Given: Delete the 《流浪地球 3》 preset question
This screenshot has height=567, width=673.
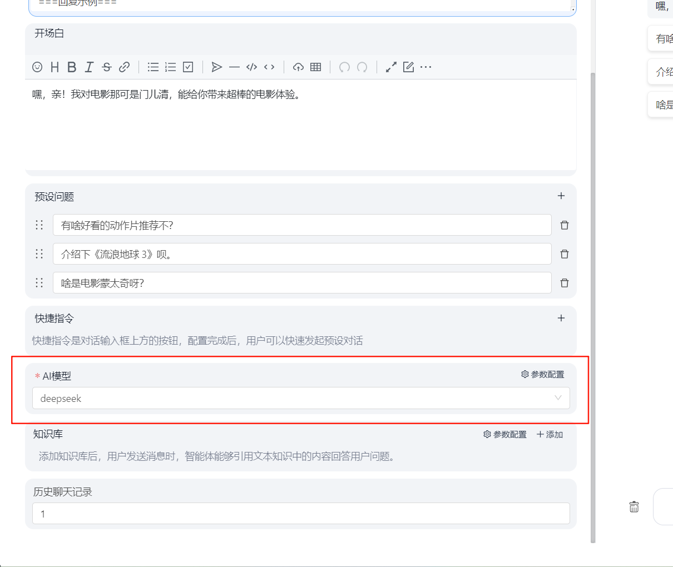Looking at the screenshot, I should (x=565, y=254).
